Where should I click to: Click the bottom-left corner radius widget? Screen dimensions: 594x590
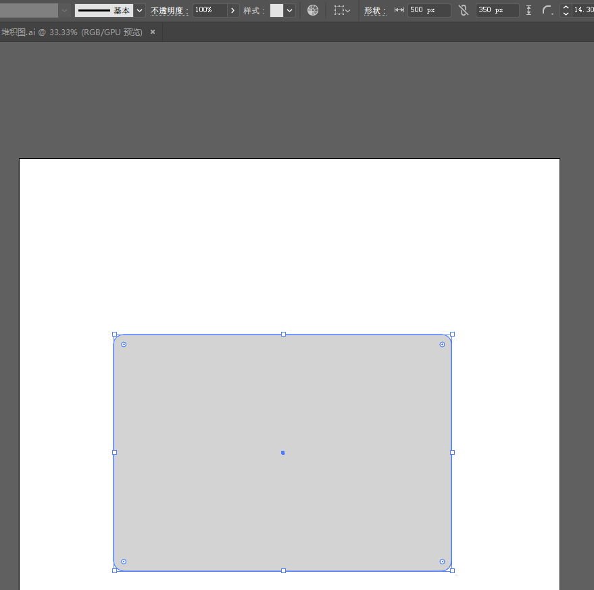point(124,562)
